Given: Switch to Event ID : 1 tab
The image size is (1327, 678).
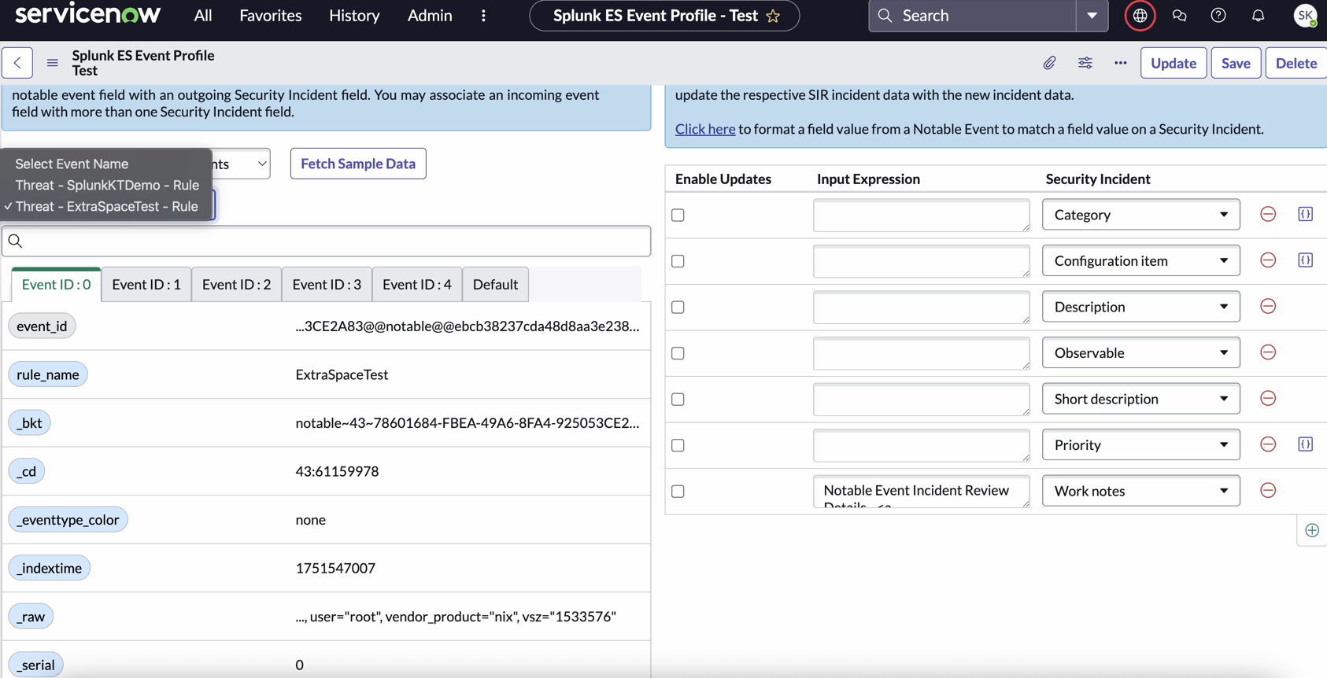Looking at the screenshot, I should point(146,285).
